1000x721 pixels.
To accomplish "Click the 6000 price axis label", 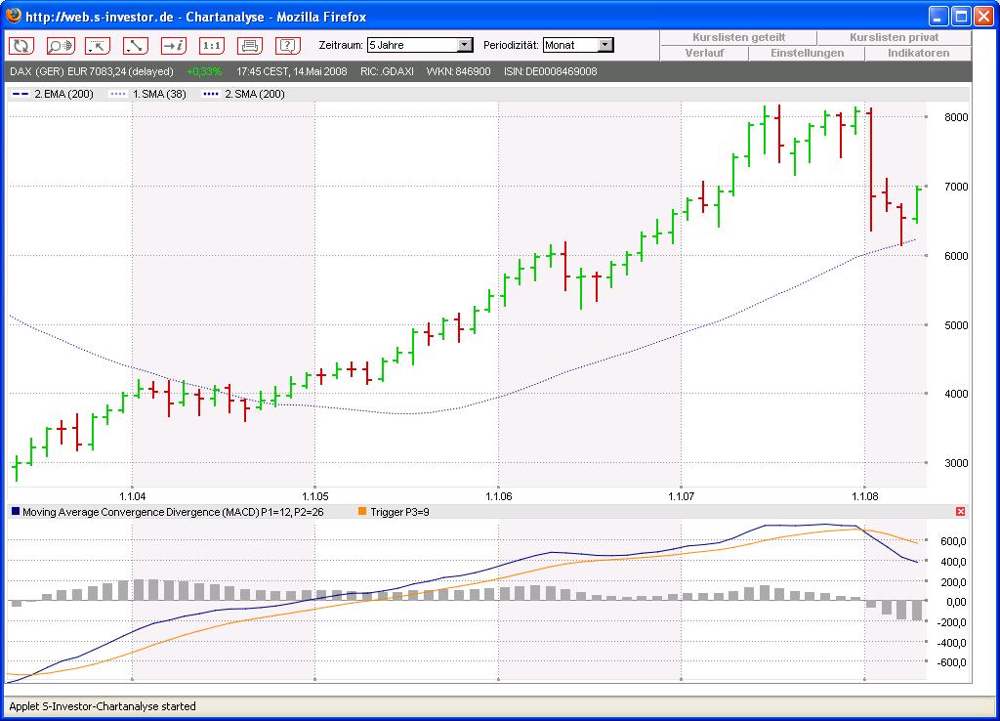I will pyautogui.click(x=956, y=256).
